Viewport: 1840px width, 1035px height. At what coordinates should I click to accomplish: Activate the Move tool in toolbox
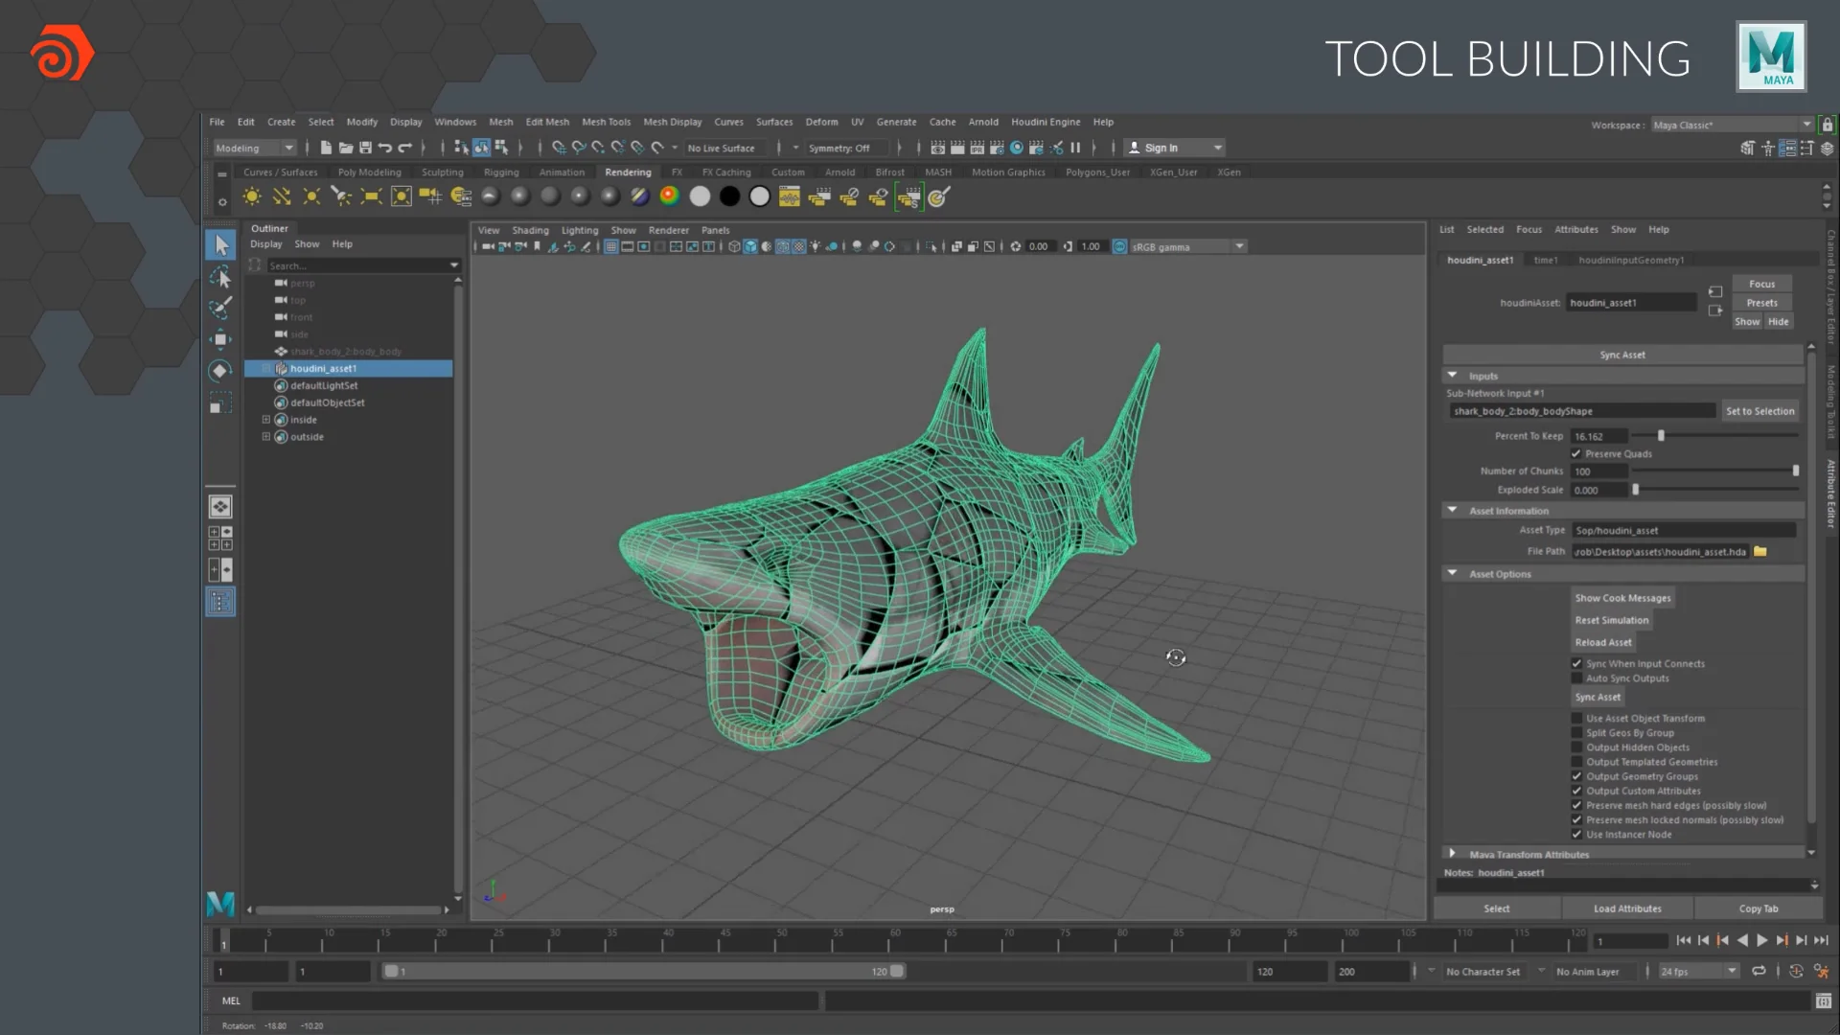(x=220, y=339)
